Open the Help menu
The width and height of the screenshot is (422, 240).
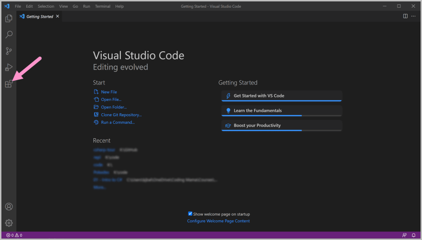coord(119,6)
